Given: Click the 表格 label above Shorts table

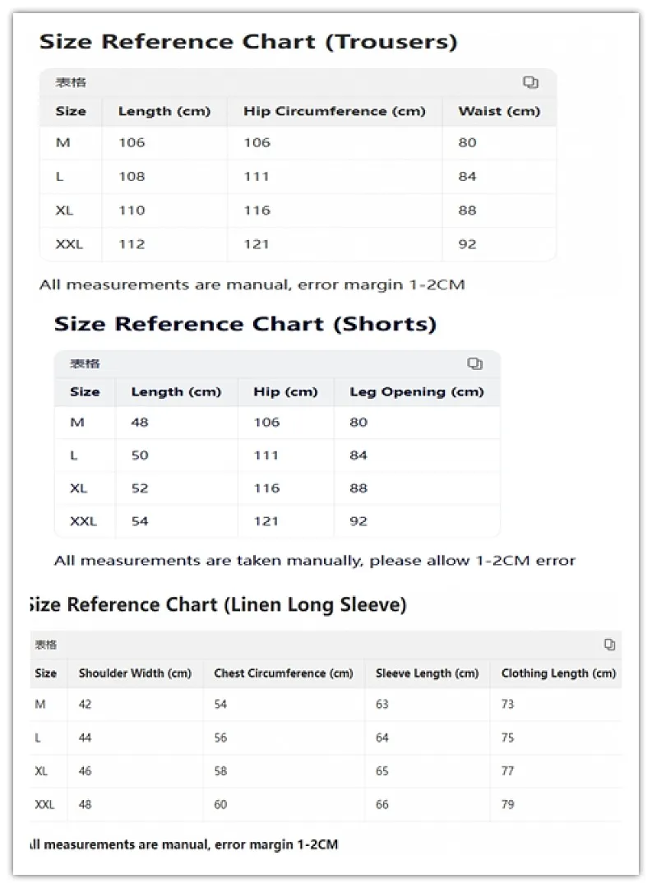Looking at the screenshot, I should pyautogui.click(x=85, y=363).
